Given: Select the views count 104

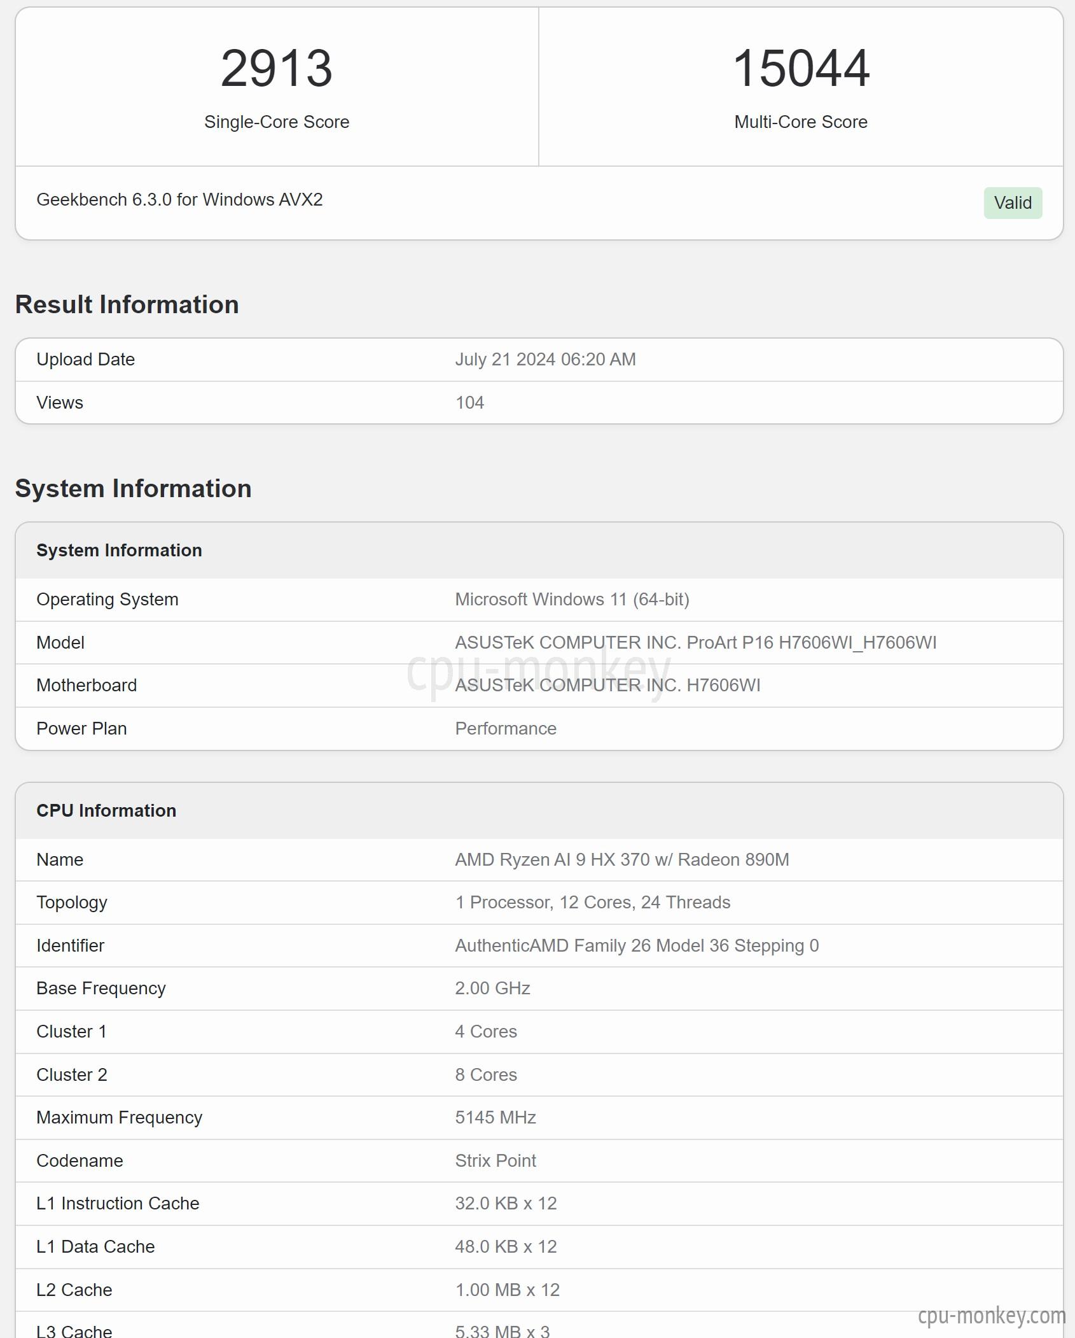Looking at the screenshot, I should (x=469, y=402).
